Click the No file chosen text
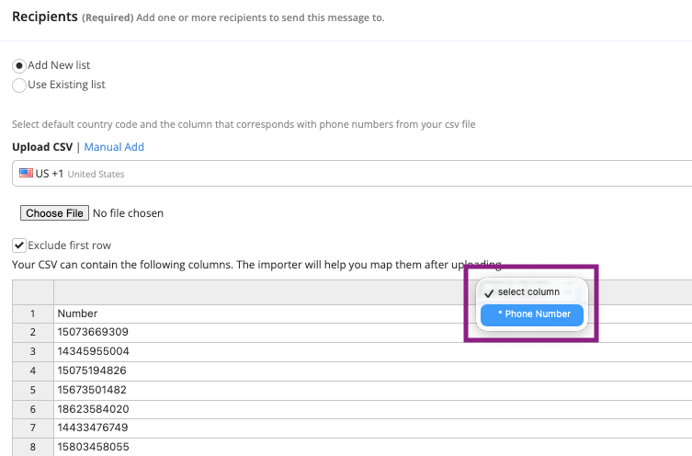The image size is (692, 456). coord(128,213)
